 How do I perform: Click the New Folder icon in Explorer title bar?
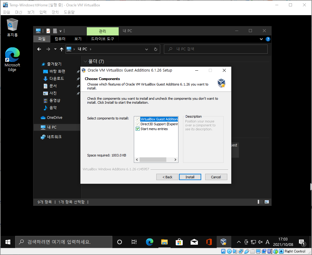(x=55, y=31)
